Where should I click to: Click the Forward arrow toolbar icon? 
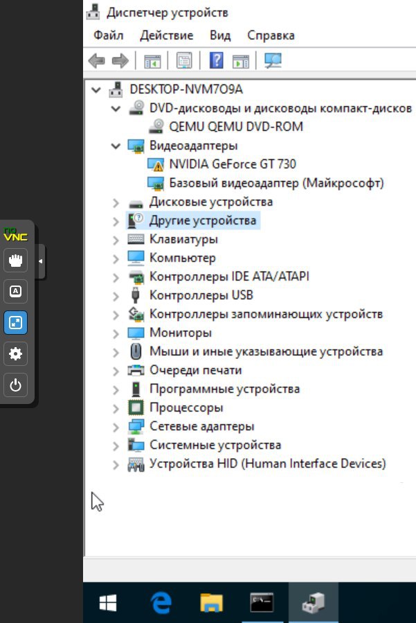pyautogui.click(x=120, y=61)
